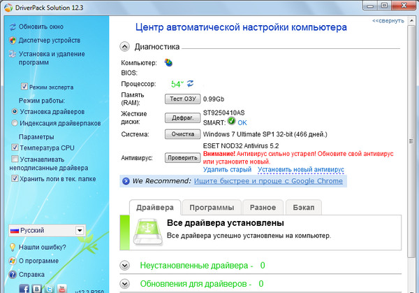
Task: Open the VKontakte social icon
Action: point(37,289)
